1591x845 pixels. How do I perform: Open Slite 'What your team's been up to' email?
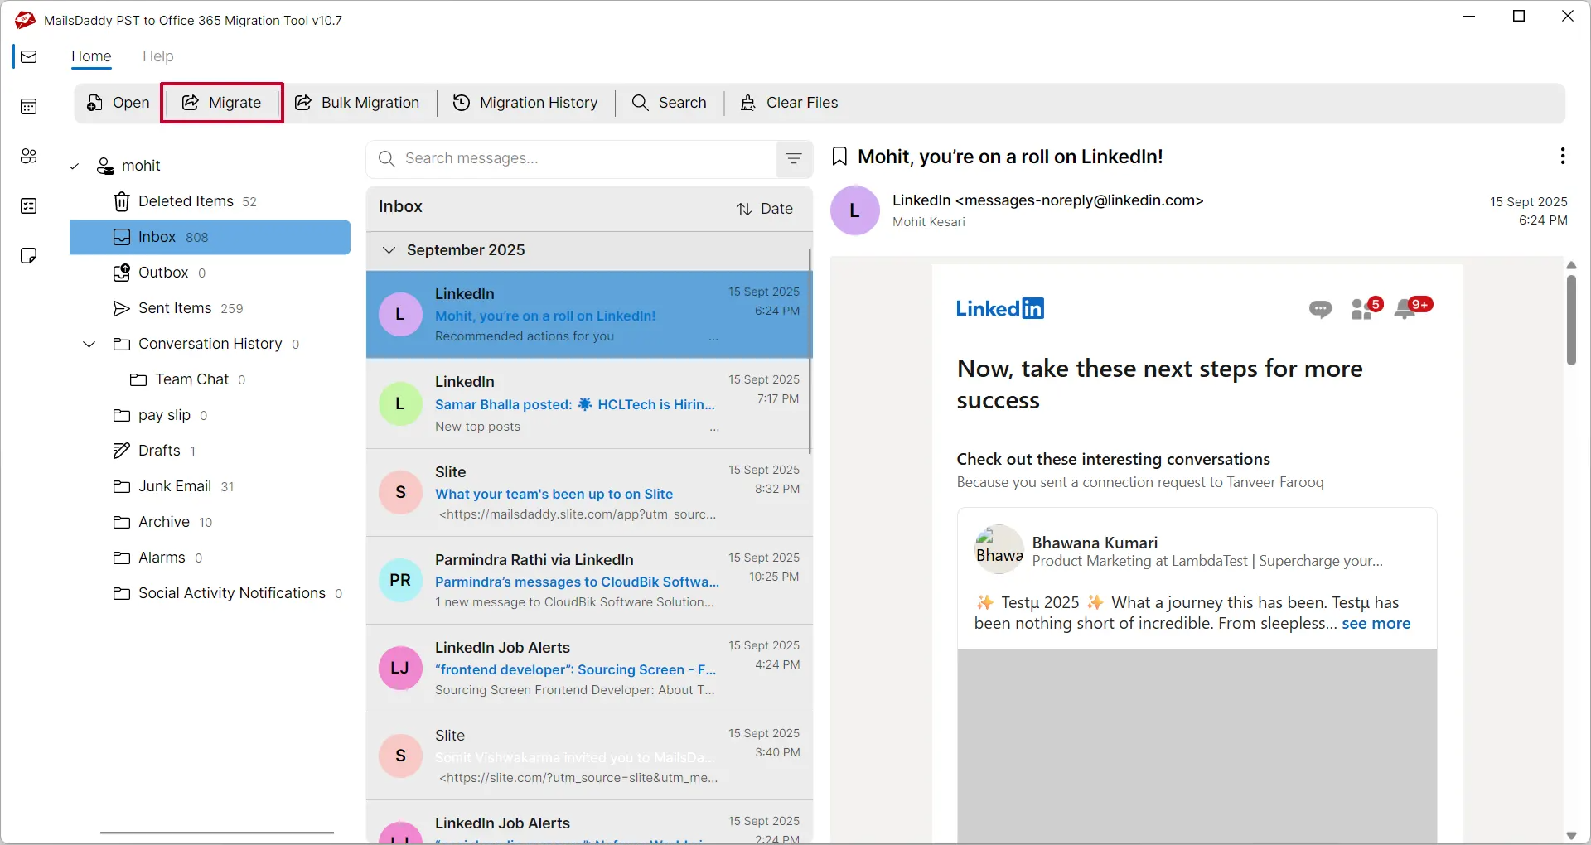tap(588, 493)
